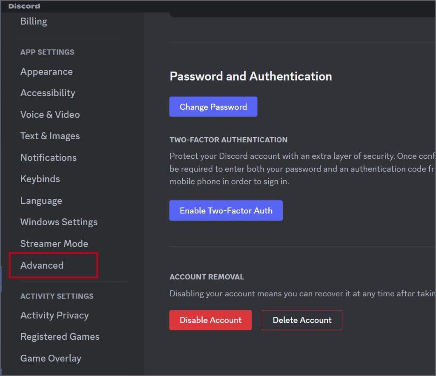Screen dimensions: 436x376
Task: Click the Discord title bar logo text
Action: click(x=24, y=6)
